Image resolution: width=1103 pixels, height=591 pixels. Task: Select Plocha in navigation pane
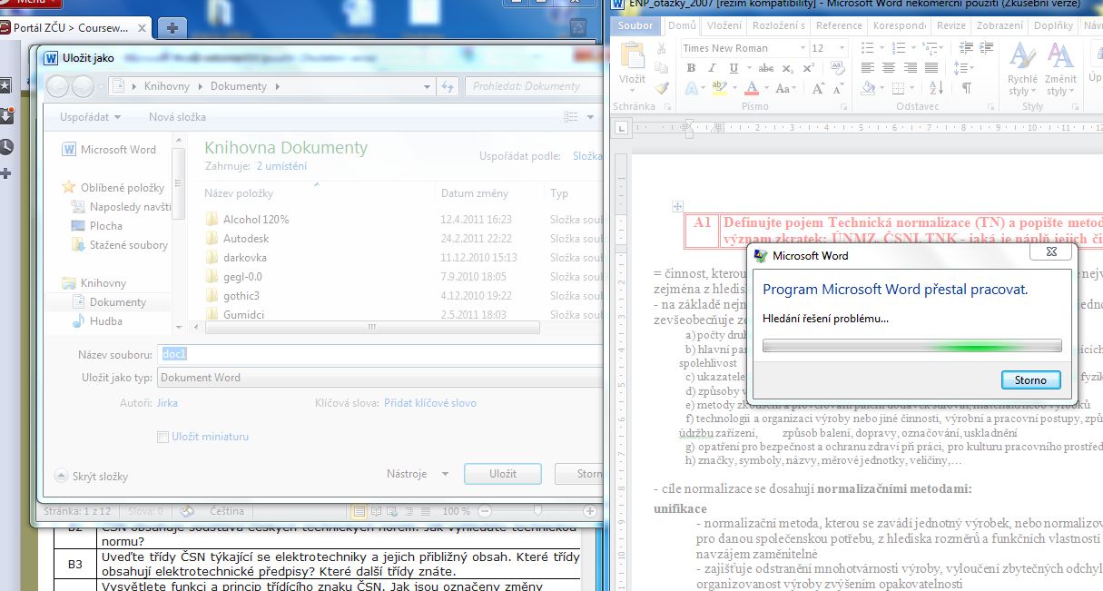click(x=106, y=226)
